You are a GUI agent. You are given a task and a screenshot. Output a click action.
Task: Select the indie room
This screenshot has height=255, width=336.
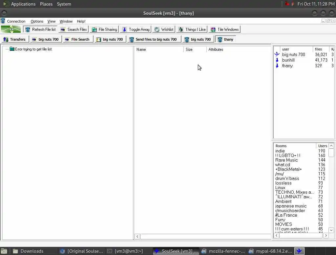pos(280,151)
